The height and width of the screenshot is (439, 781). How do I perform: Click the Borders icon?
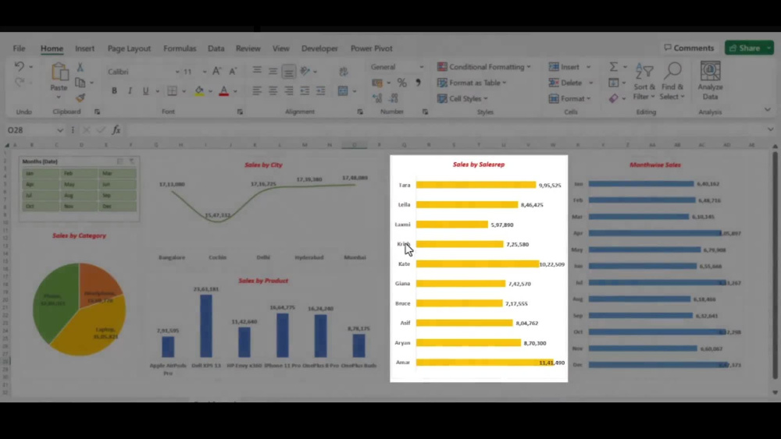(x=173, y=91)
